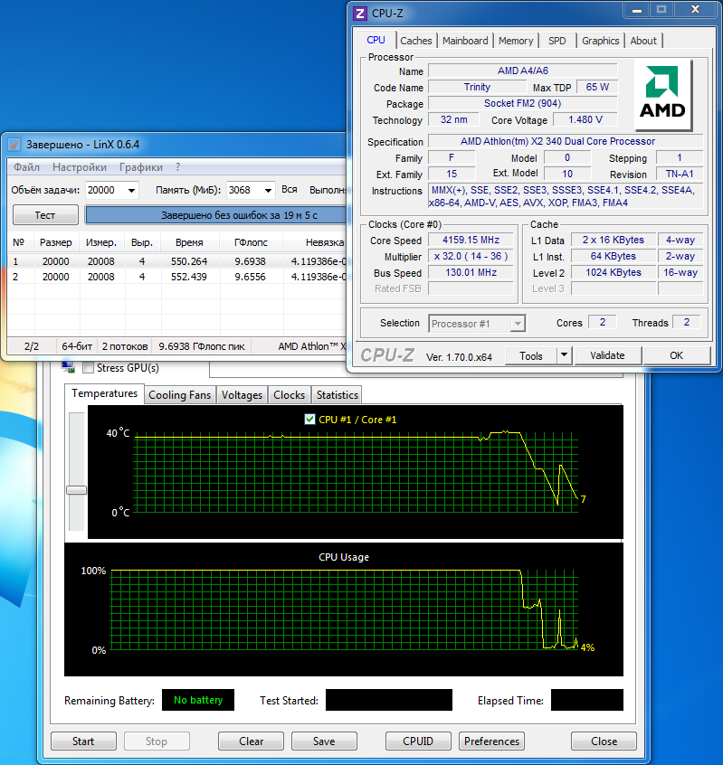Click the 2 потоков status bar entry
This screenshot has height=765, width=723.
point(125,346)
